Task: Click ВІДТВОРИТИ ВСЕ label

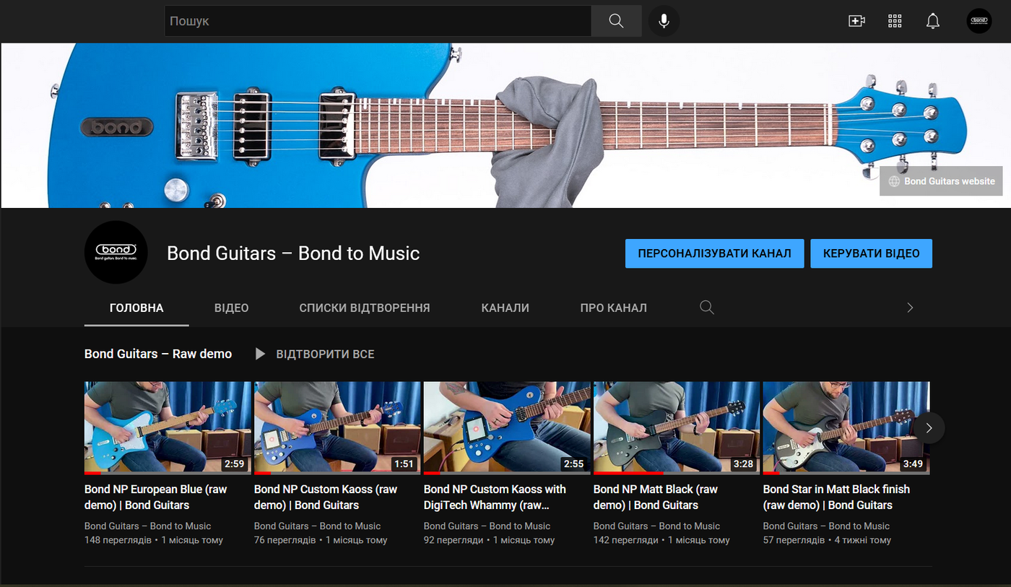Action: point(325,354)
